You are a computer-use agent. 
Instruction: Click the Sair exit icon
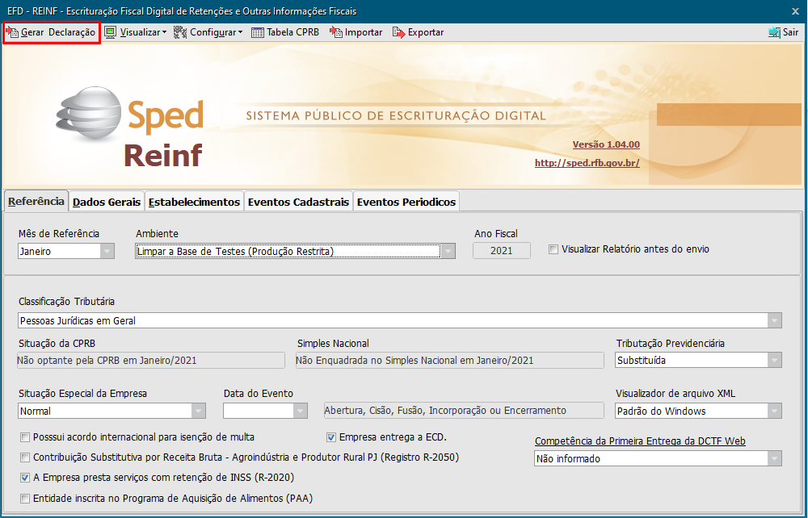click(773, 32)
